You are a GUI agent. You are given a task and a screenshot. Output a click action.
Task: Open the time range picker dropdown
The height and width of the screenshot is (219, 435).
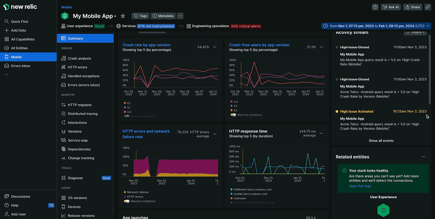tap(376, 26)
